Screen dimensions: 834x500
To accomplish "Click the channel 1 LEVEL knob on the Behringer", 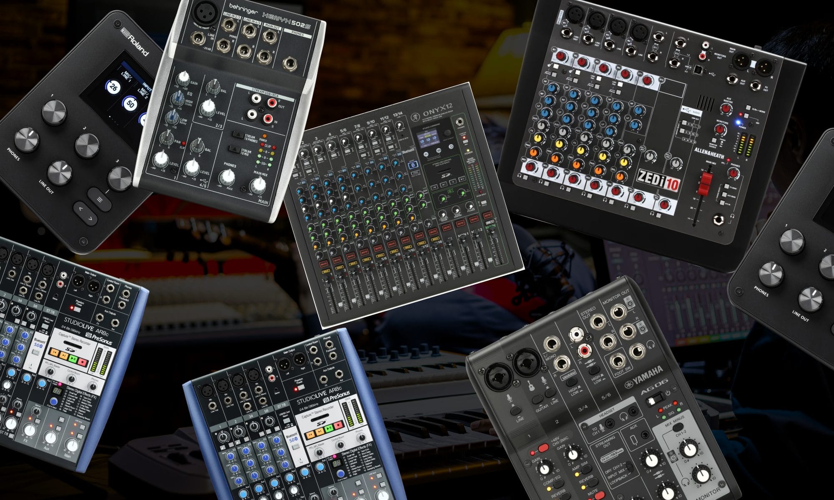I will 161,160.
